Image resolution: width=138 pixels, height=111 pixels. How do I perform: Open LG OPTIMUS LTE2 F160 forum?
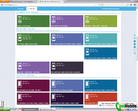click(33, 99)
